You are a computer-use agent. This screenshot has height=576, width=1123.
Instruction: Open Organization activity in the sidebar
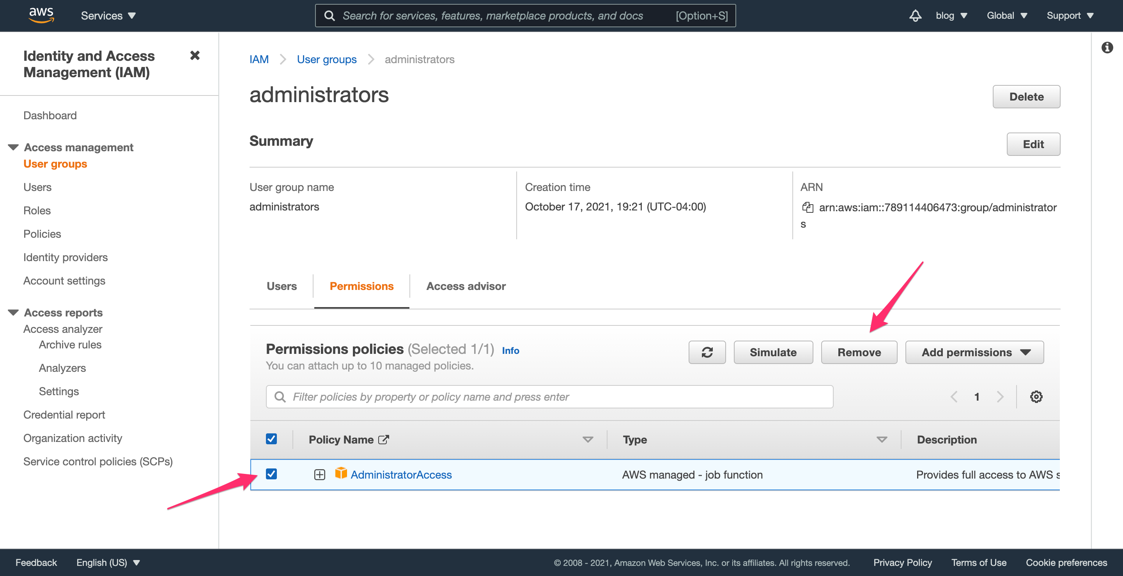click(x=73, y=438)
